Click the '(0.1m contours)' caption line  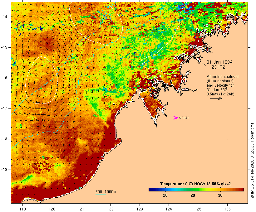(220, 81)
